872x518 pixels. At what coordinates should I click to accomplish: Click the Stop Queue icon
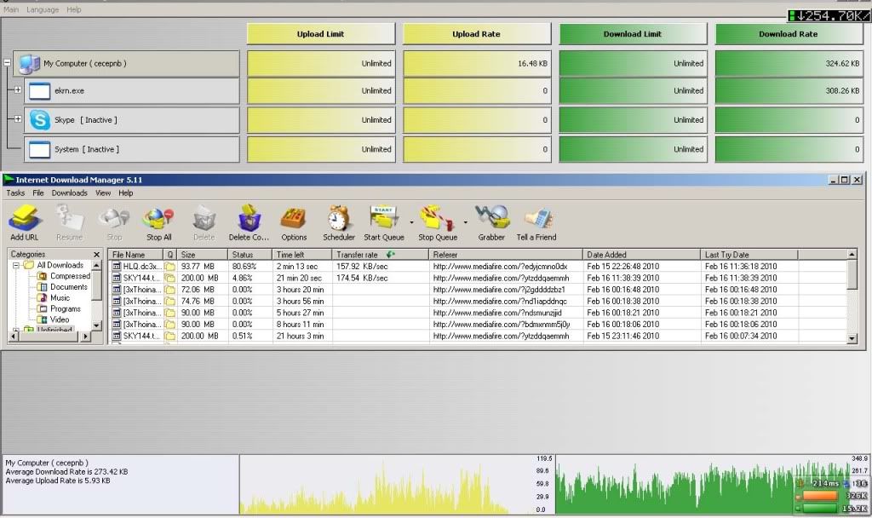[x=437, y=218]
